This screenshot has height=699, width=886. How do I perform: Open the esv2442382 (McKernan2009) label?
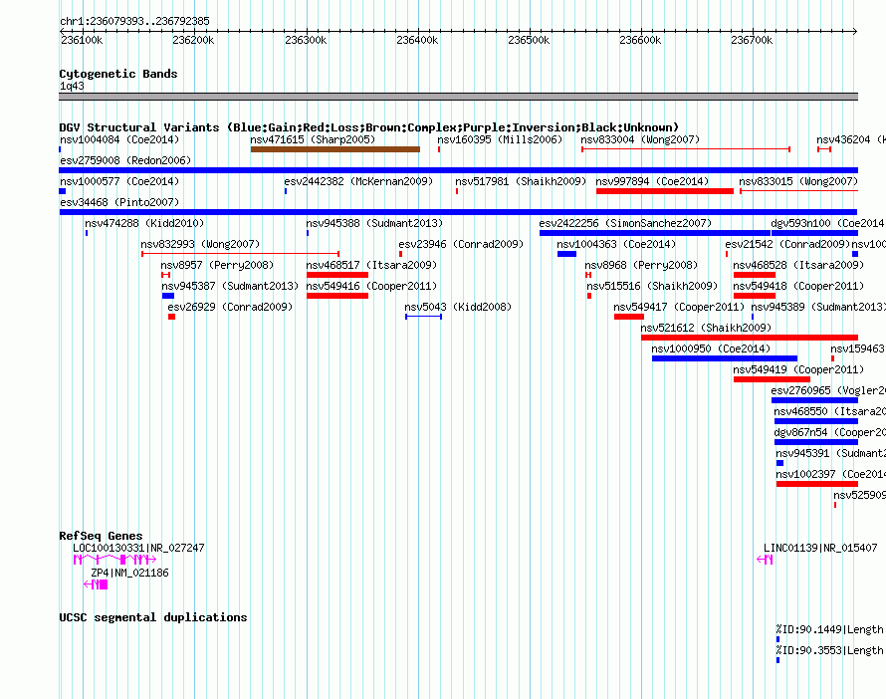358,181
